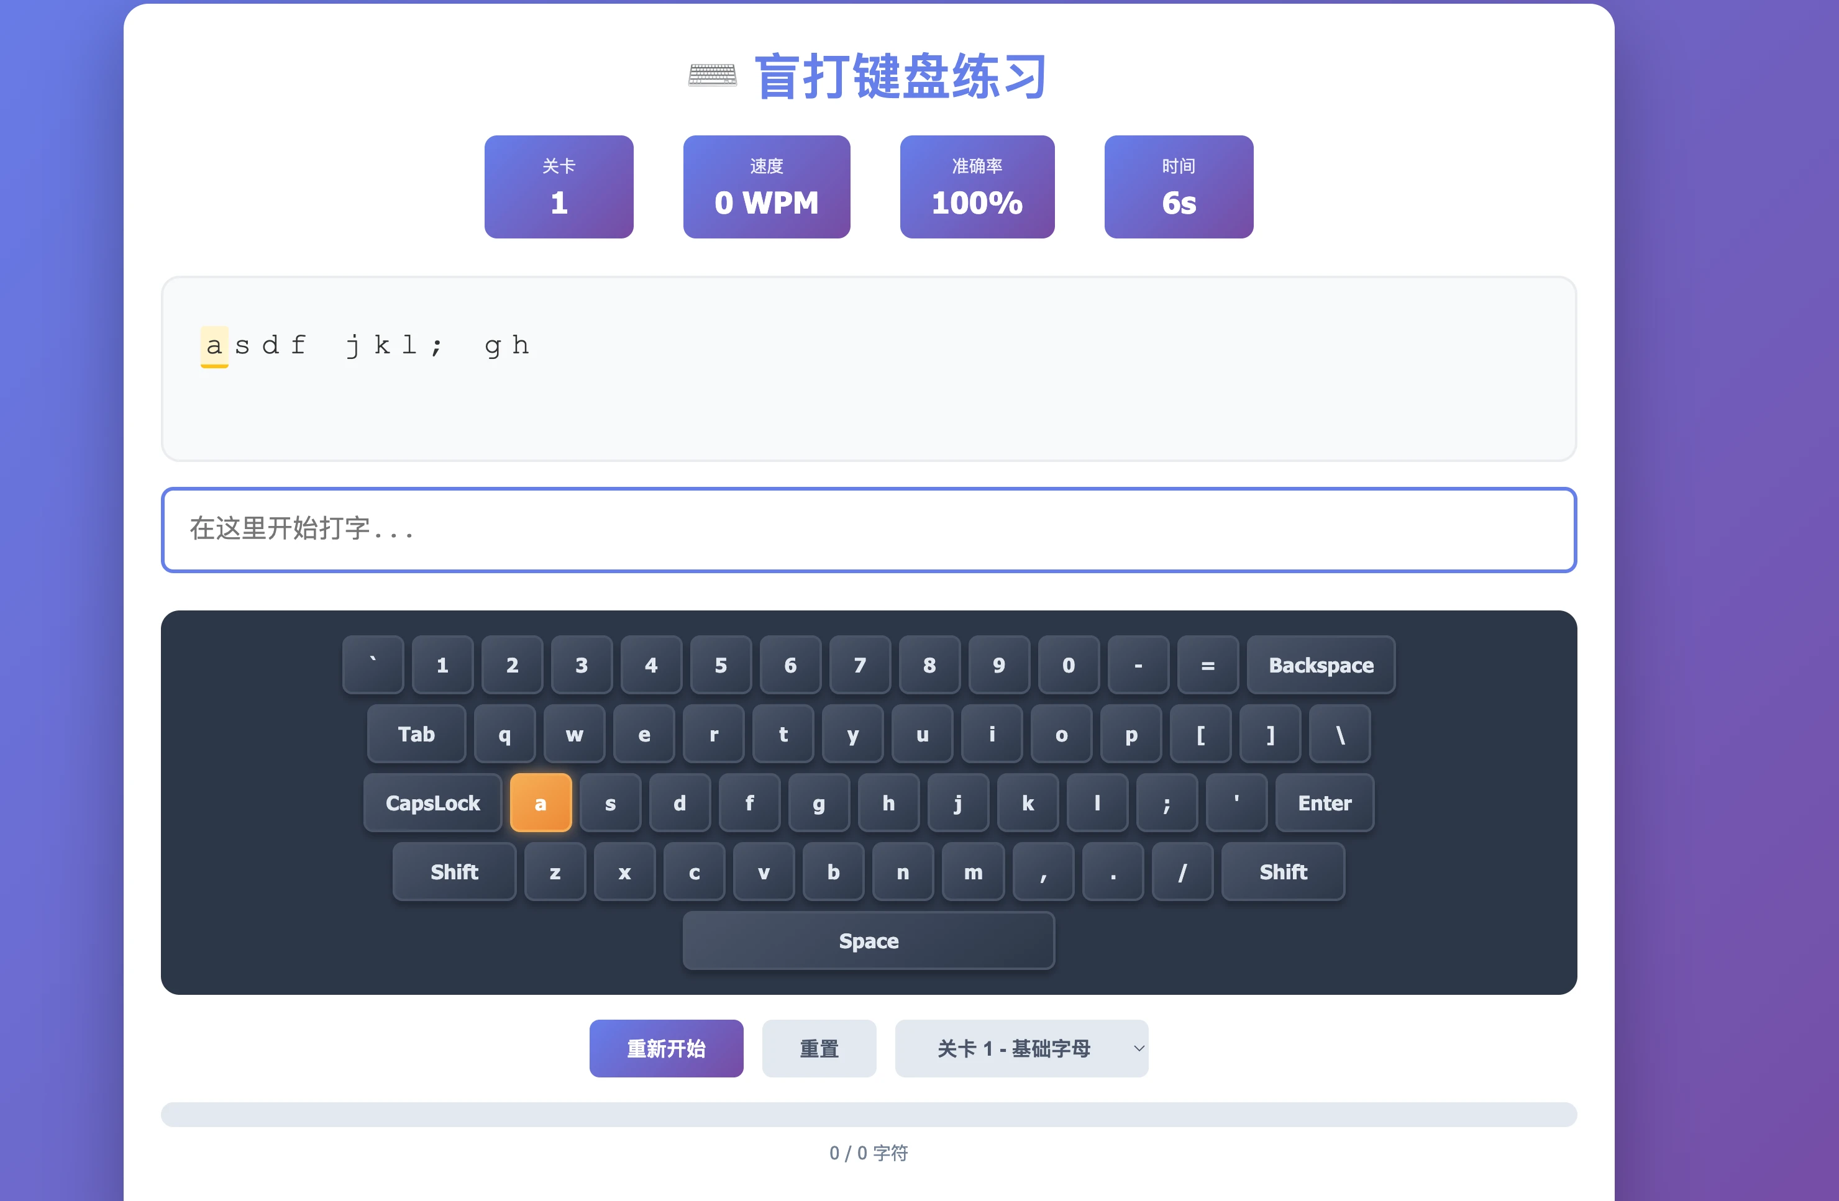This screenshot has height=1201, width=1839.
Task: Click the Backspace key on virtual keyboard
Action: 1320,665
